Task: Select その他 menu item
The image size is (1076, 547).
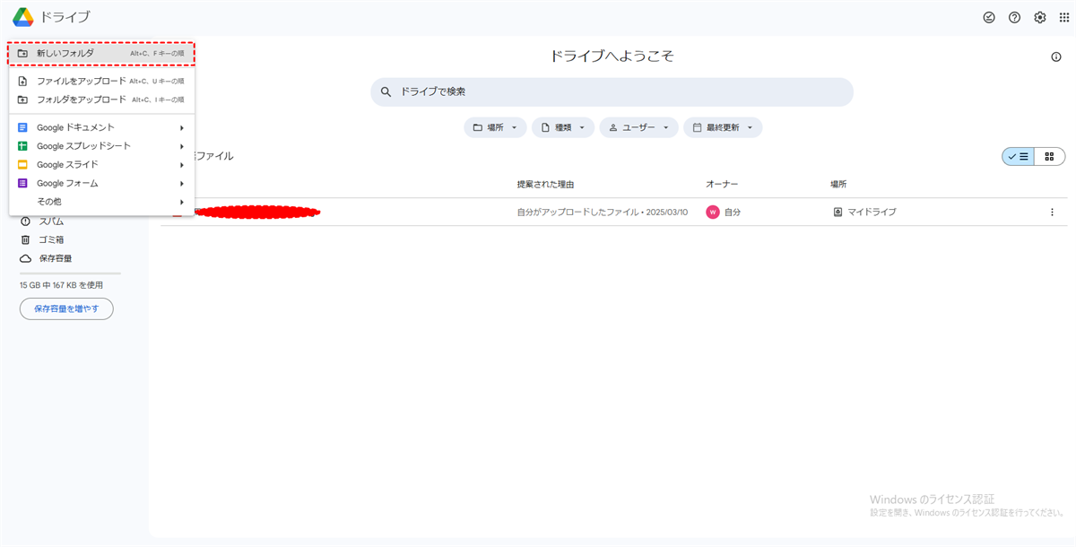Action: pos(101,202)
